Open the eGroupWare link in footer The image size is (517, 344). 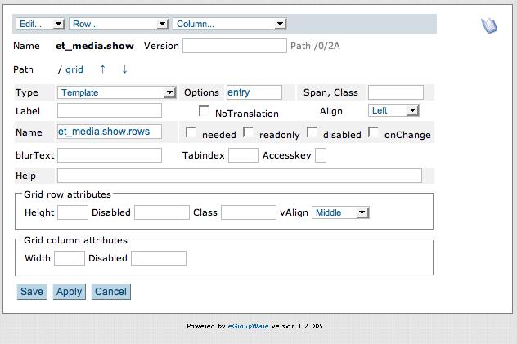click(x=249, y=326)
